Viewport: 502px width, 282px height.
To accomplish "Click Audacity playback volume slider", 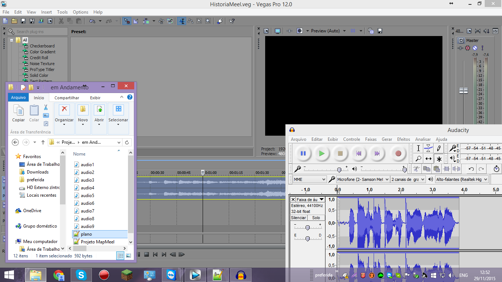I will tap(405, 169).
